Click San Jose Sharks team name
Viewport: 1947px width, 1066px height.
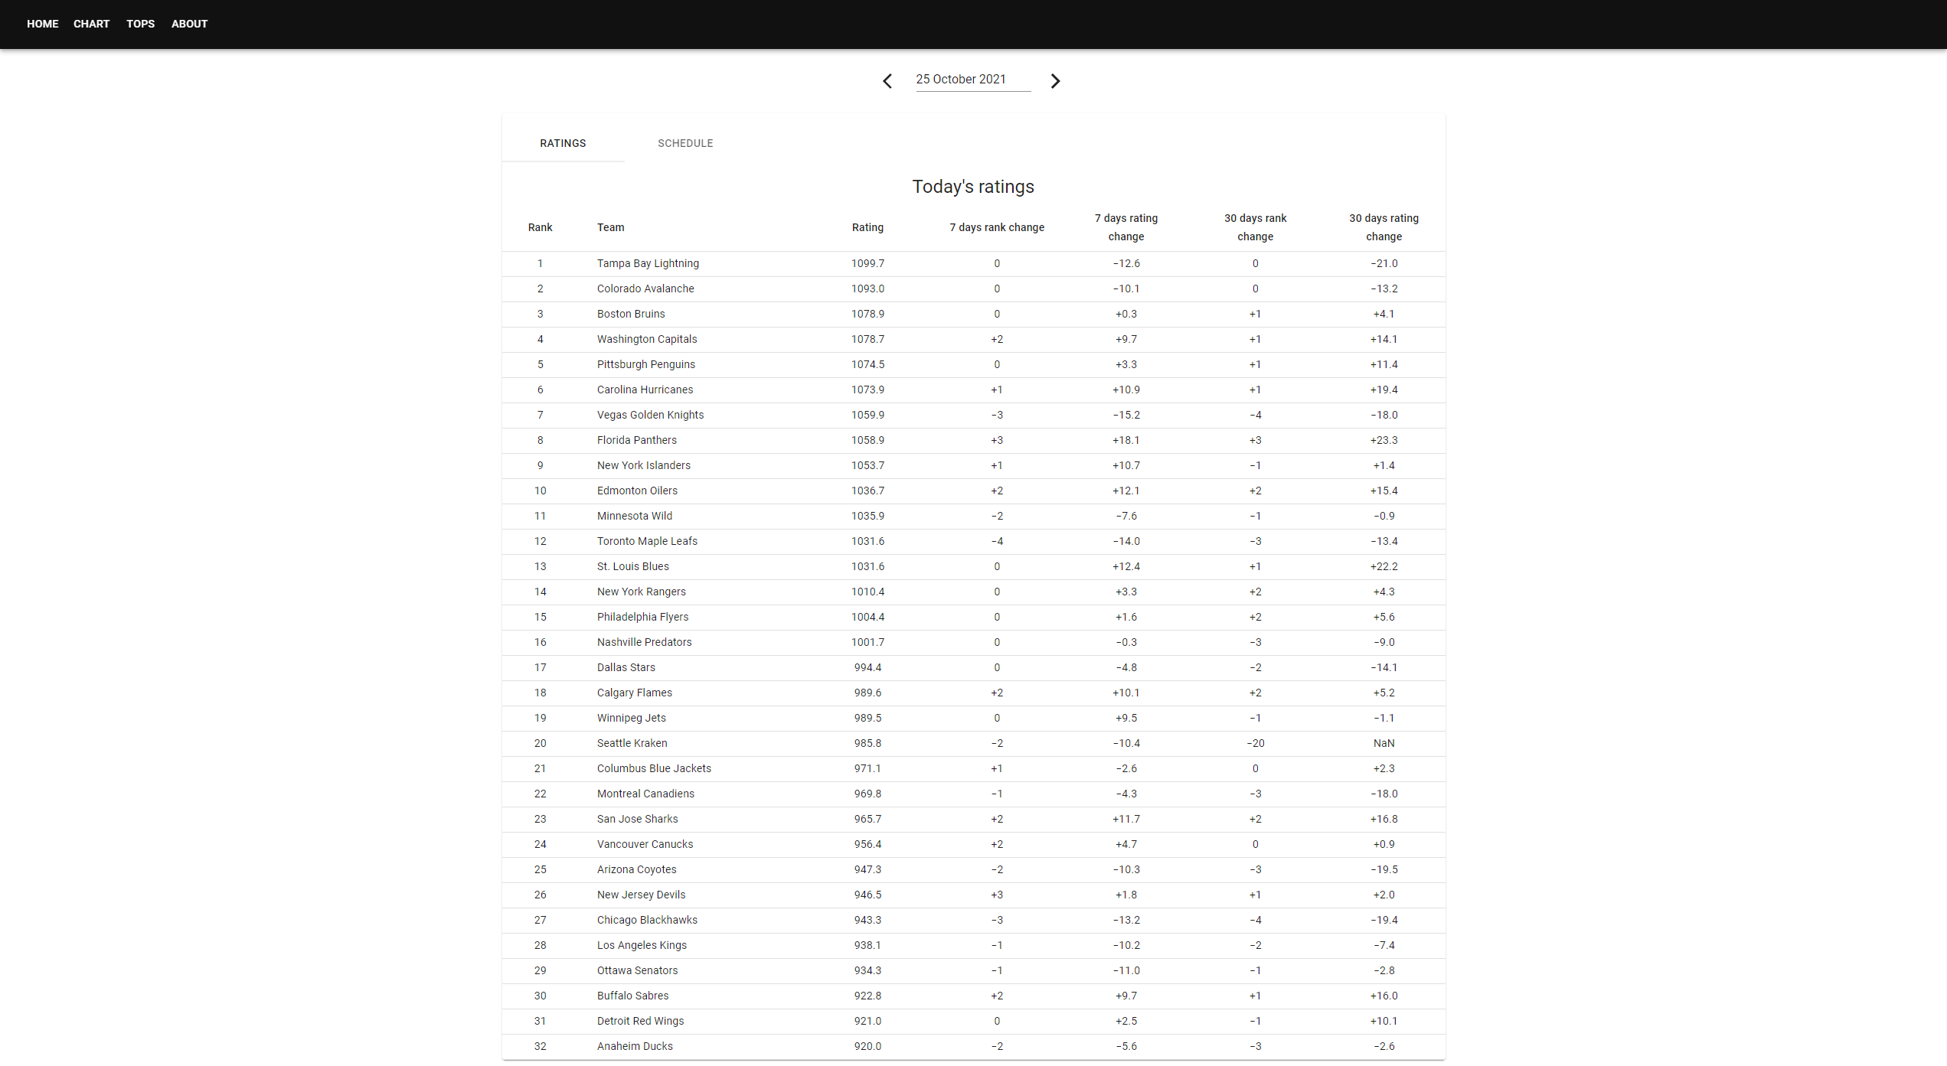pos(638,819)
